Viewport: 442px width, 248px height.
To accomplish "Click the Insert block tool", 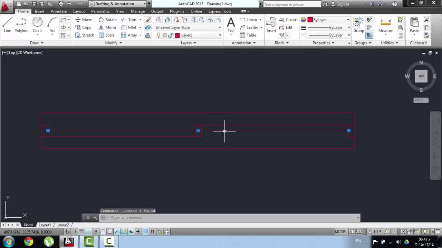I will pos(271,25).
